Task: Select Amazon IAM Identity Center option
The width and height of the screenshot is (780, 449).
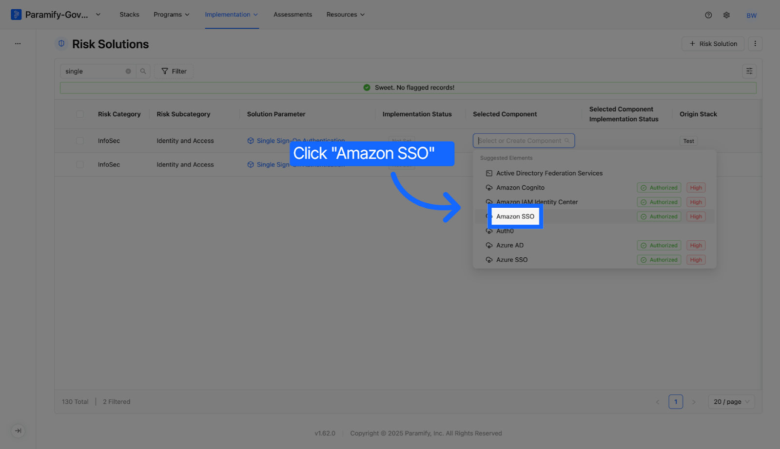Action: tap(594, 202)
